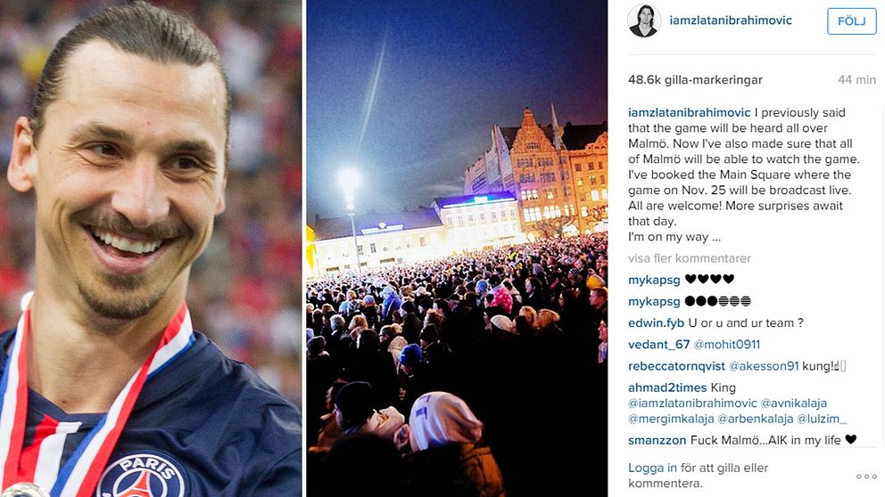
Task: Click the @mergimkalaja mention
Action: click(671, 420)
